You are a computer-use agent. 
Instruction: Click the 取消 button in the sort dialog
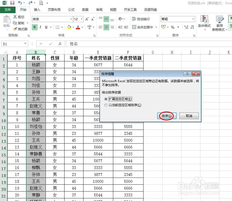pyautogui.click(x=189, y=116)
